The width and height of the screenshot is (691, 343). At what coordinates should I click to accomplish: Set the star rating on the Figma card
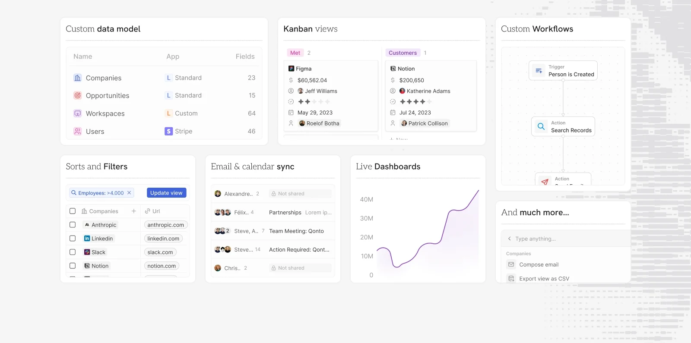coord(314,102)
